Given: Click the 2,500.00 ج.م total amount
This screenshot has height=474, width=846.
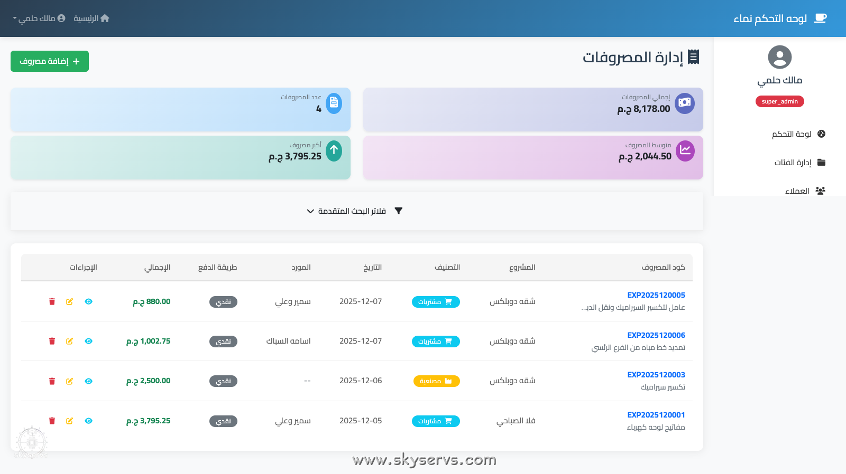Looking at the screenshot, I should tap(148, 381).
